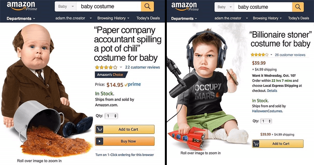Open the Baby category dropdown in right search bar
Screen dimensions: 314x165
224,7
